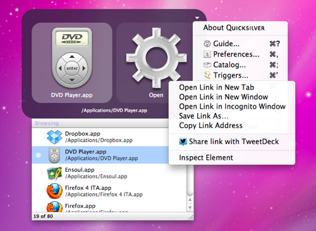Click the Guide lifebuoy icon

(x=207, y=44)
